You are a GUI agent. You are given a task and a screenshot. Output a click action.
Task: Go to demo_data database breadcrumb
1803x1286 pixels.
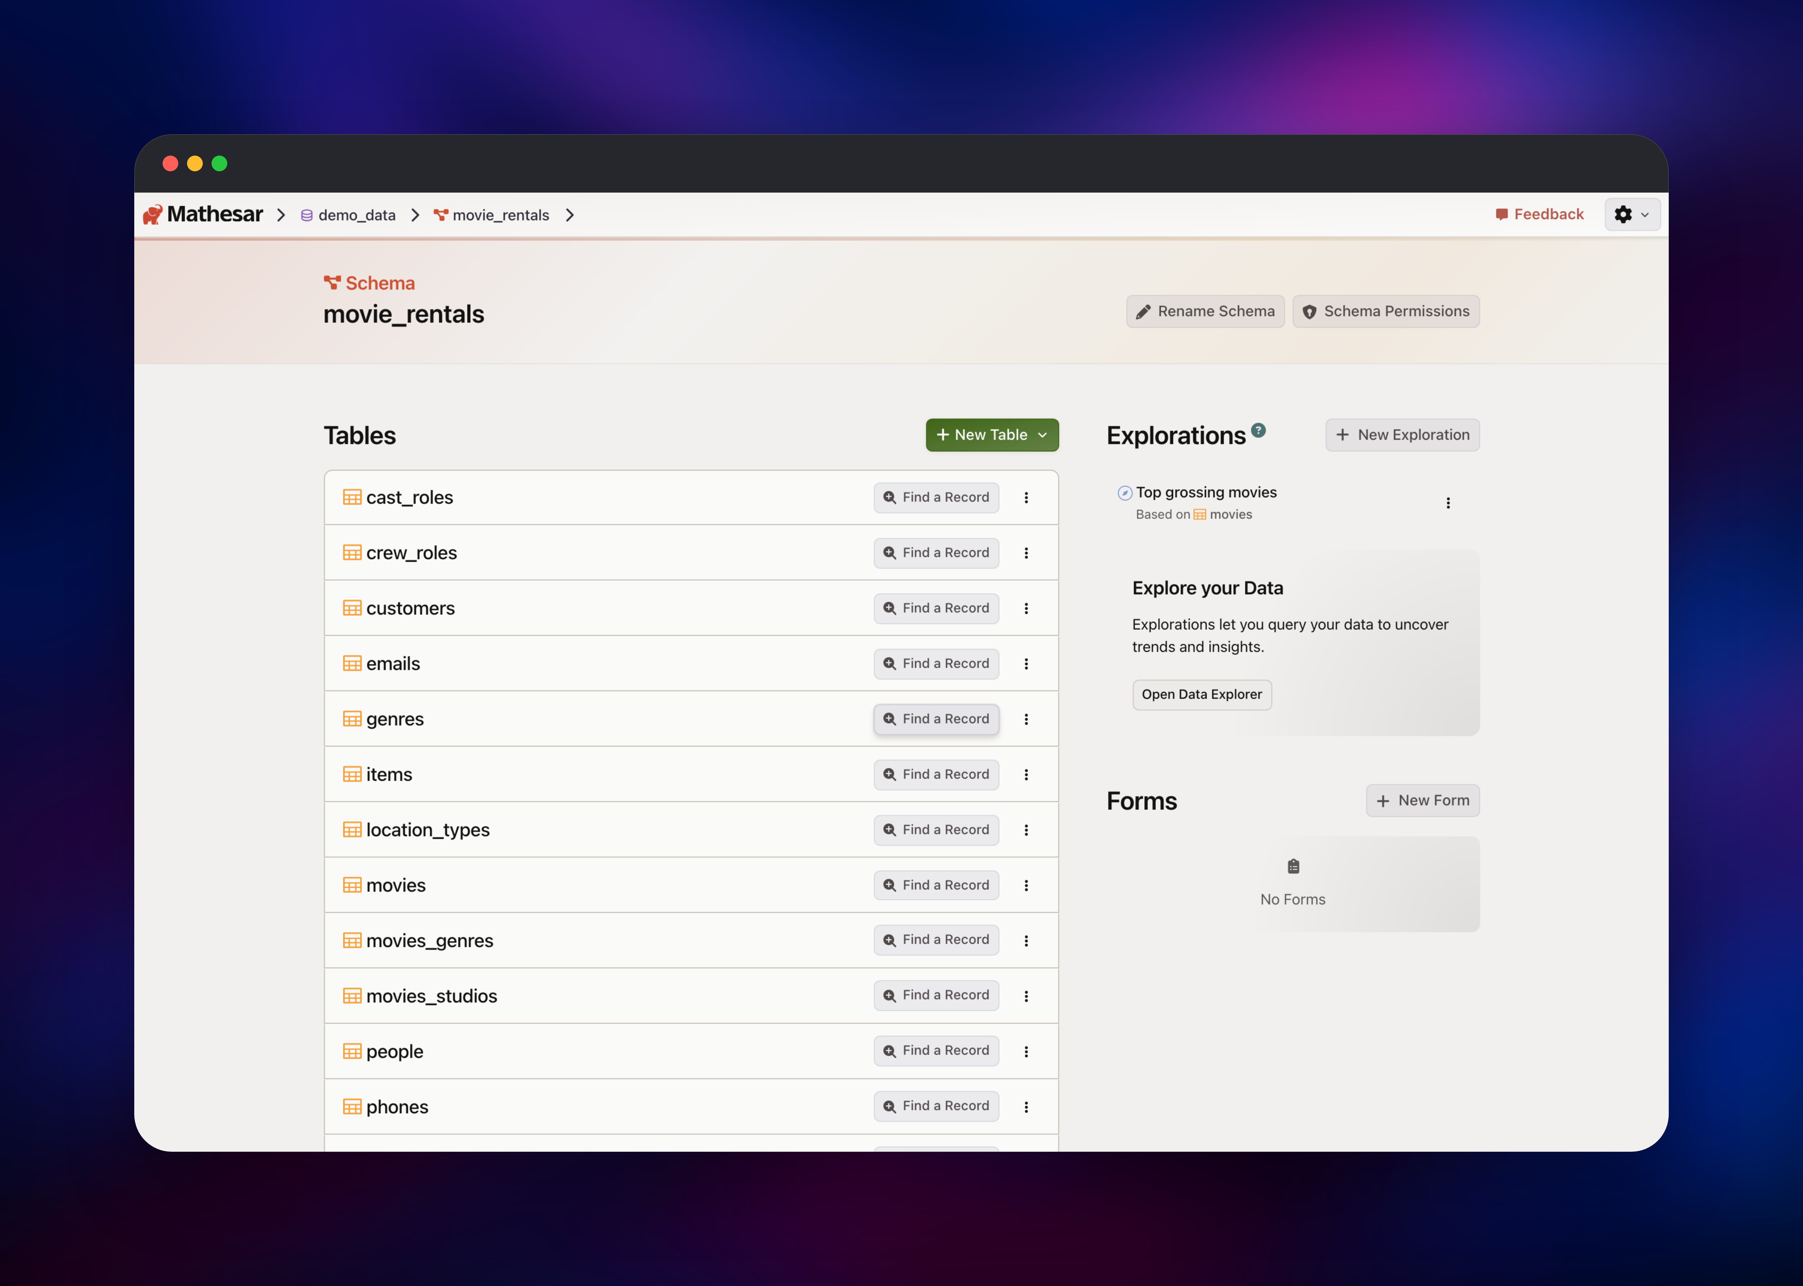348,215
